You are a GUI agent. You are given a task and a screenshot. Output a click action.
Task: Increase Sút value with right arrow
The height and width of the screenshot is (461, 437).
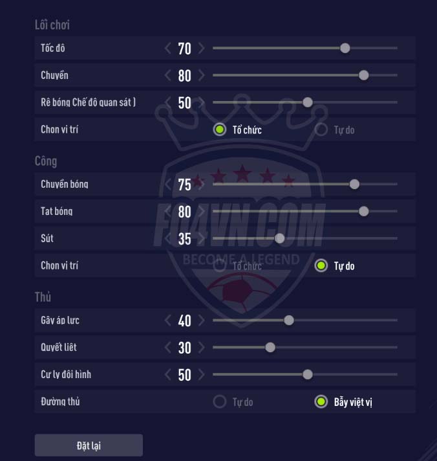pyautogui.click(x=202, y=239)
